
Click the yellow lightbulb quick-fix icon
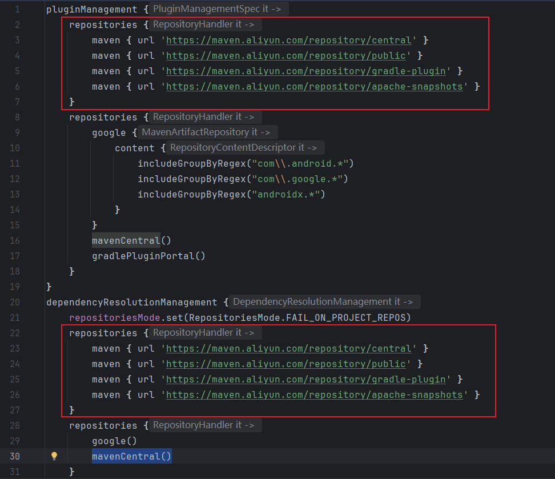click(54, 456)
